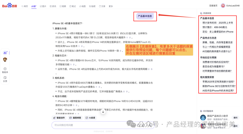Click 屏幕、性能、内存等显著改进 suggestion

[217, 42]
